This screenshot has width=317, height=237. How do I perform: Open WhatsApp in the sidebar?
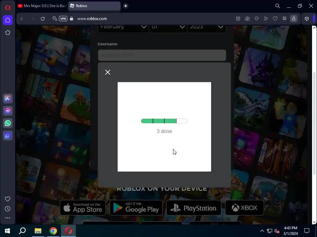[8, 123]
